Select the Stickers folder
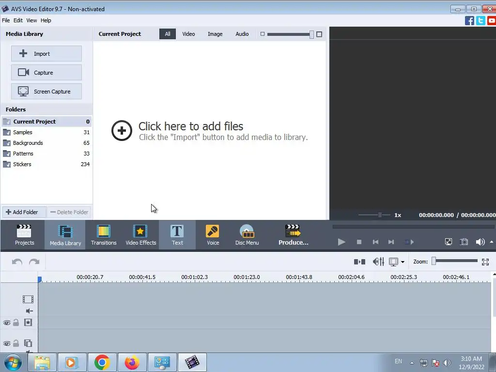 click(x=46, y=164)
